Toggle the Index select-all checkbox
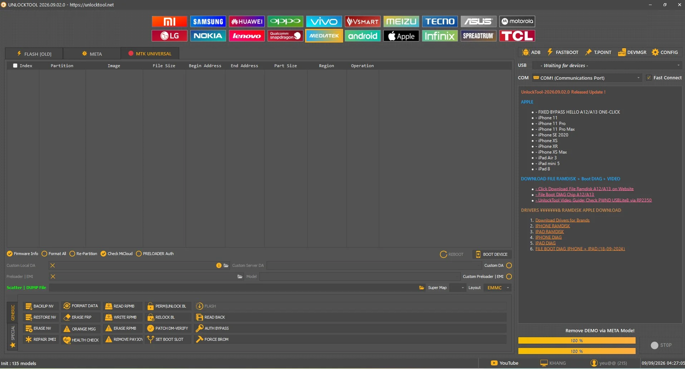 point(15,65)
